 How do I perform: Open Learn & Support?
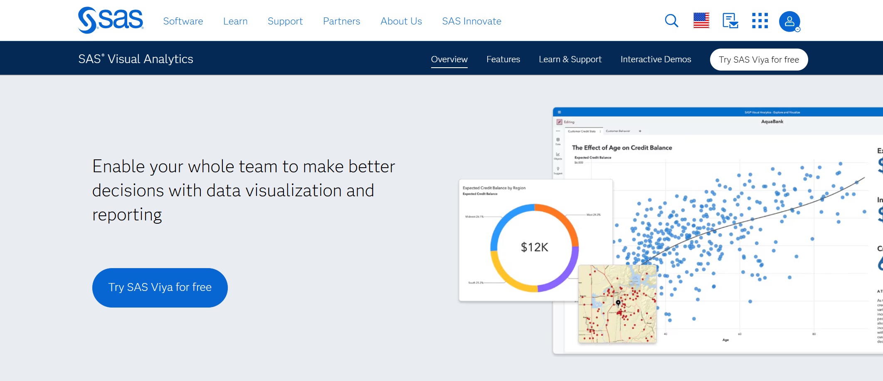point(570,59)
